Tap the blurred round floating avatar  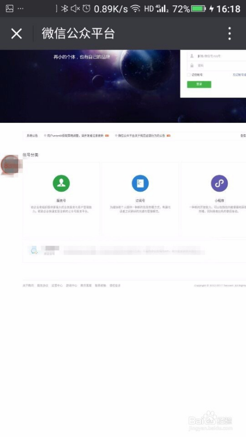pos(11,165)
